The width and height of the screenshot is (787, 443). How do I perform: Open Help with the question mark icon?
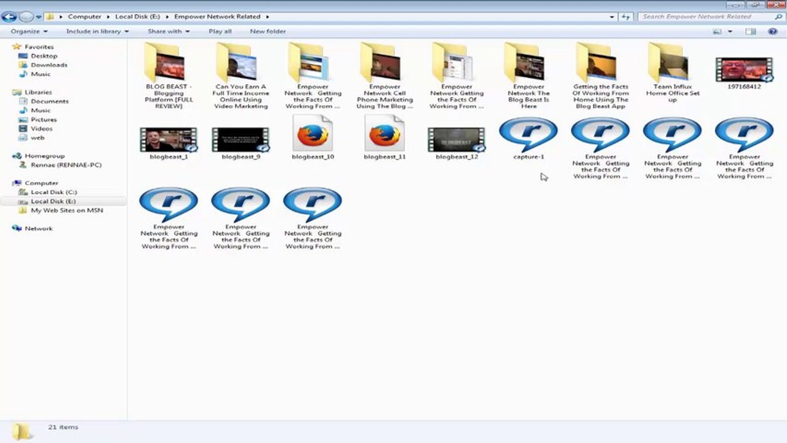click(x=772, y=31)
